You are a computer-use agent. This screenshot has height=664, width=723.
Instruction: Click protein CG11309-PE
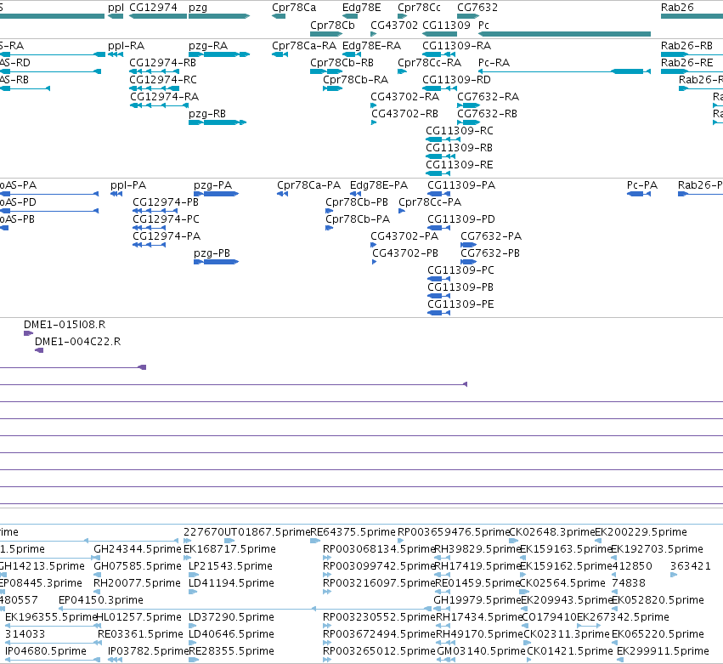coord(438,313)
